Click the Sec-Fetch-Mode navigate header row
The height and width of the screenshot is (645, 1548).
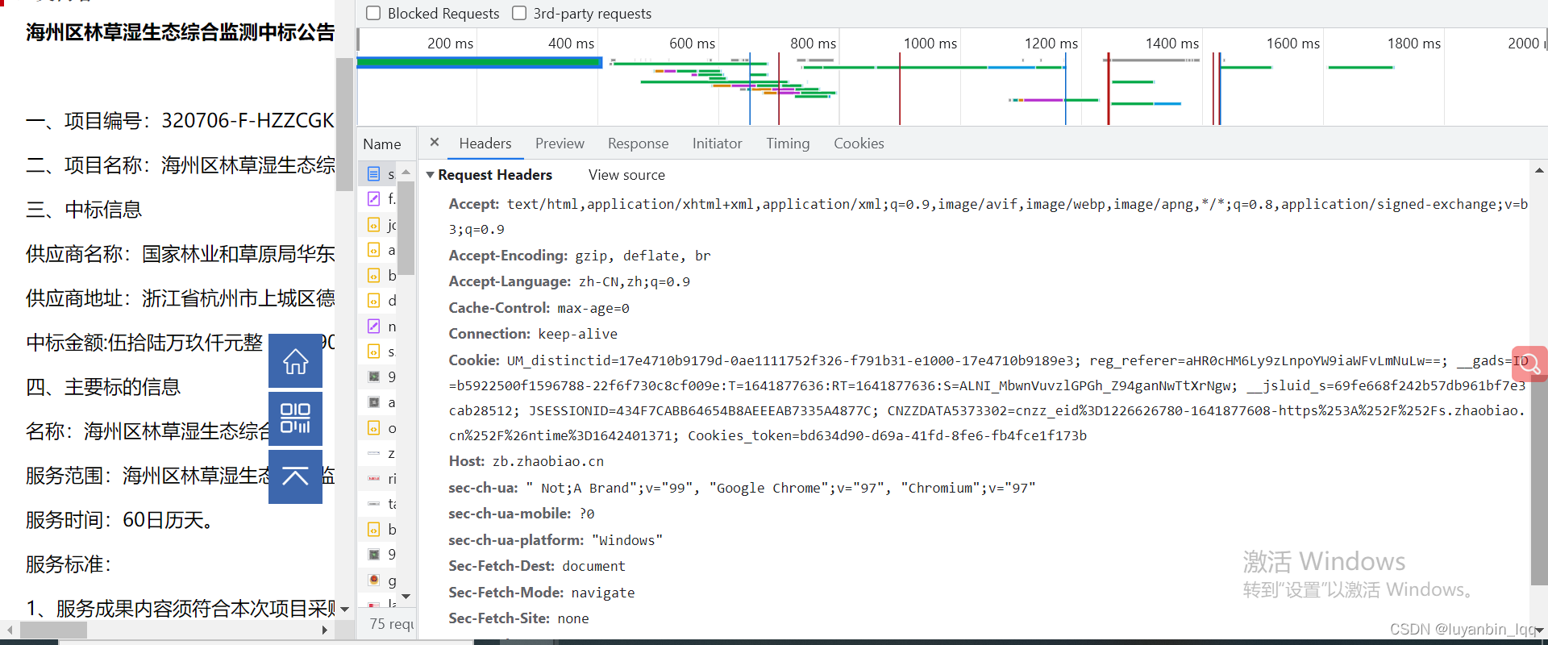point(542,593)
